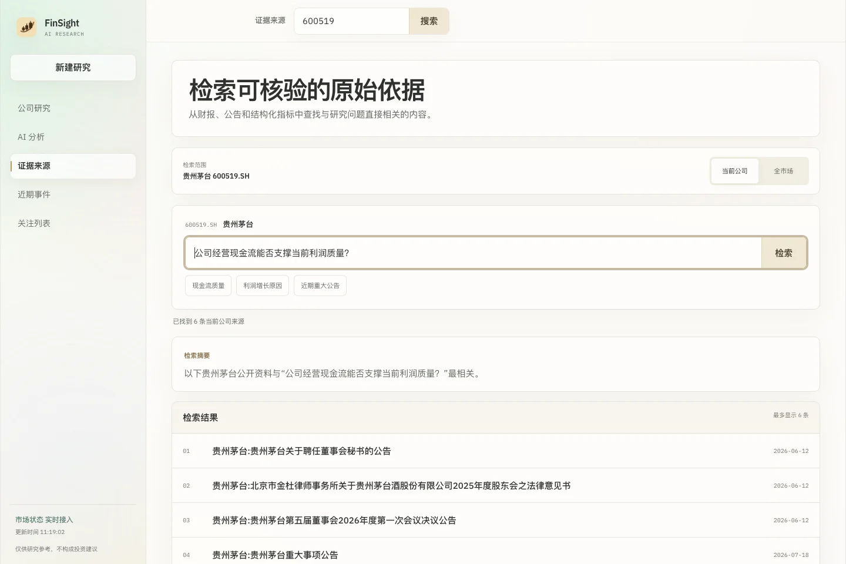
Task: Choose the 利润增长原因 suggestion chip
Action: coord(263,286)
